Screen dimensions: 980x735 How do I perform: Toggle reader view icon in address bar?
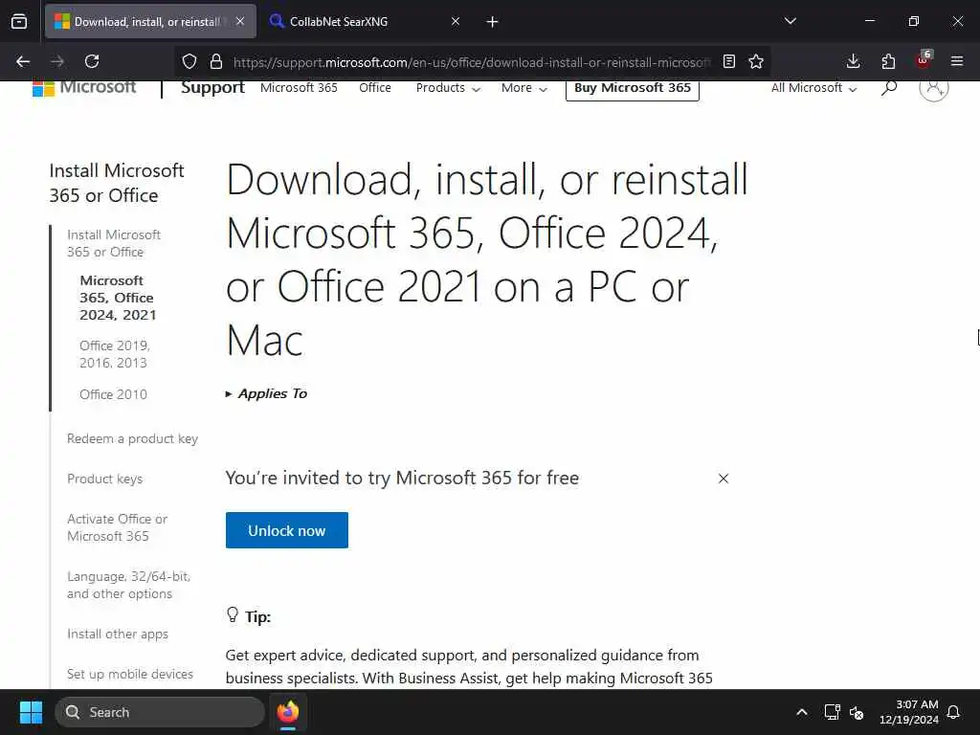(728, 61)
